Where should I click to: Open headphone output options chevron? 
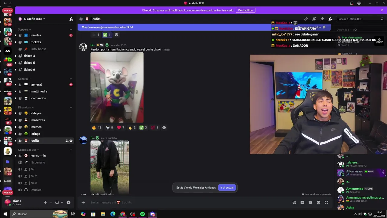(62, 203)
